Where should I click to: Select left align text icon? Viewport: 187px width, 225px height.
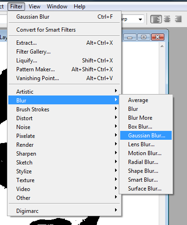[156, 19]
